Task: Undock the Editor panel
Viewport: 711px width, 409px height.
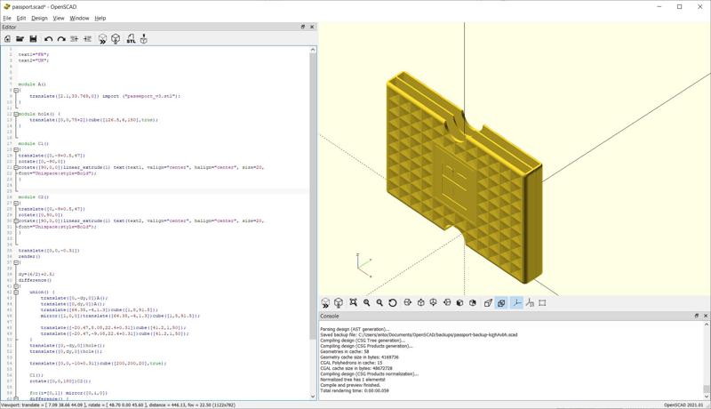Action: click(303, 27)
